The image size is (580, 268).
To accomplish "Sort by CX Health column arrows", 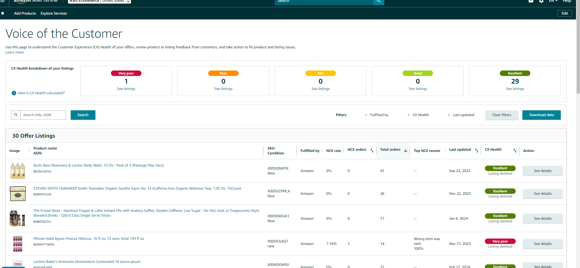I will click(x=515, y=150).
